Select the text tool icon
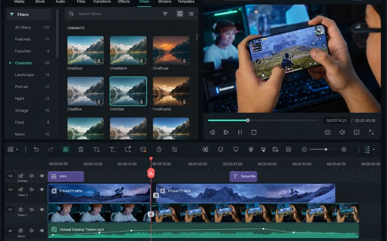 click(x=112, y=149)
